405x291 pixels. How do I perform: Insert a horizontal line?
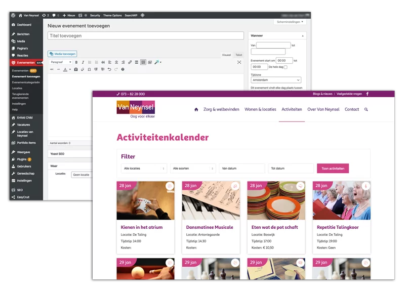pyautogui.click(x=58, y=69)
